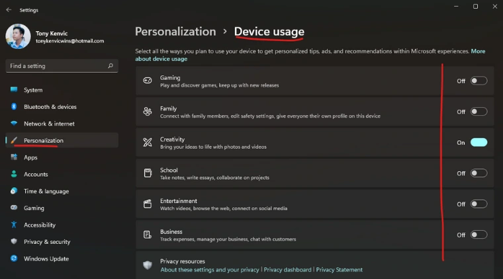503x279 pixels.
Task: Click the Creativity scissors-pen icon
Action: pyautogui.click(x=148, y=142)
